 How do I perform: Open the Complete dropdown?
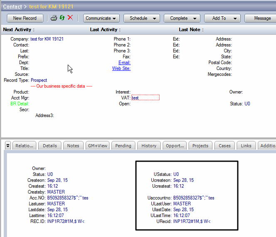(182, 18)
